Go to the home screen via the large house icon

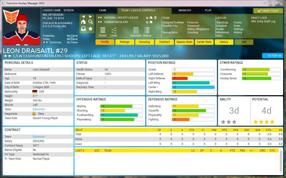tap(83, 22)
